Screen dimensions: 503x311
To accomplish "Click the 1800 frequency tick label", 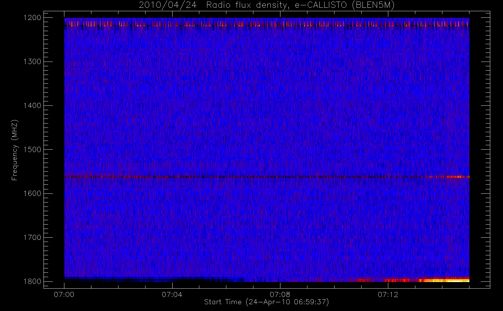I will 32,281.
